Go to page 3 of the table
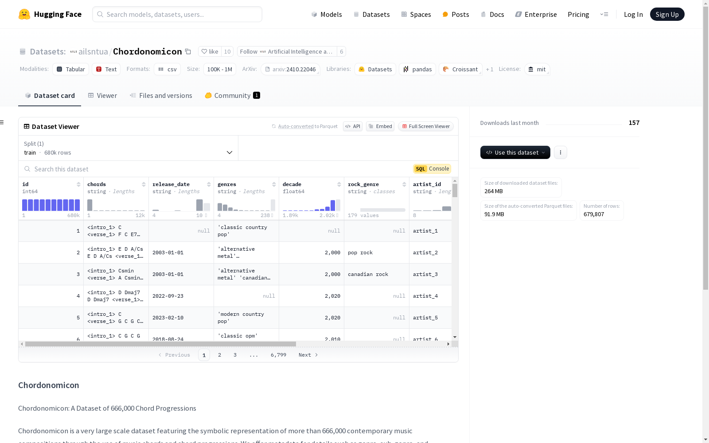This screenshot has width=709, height=443. (235, 355)
